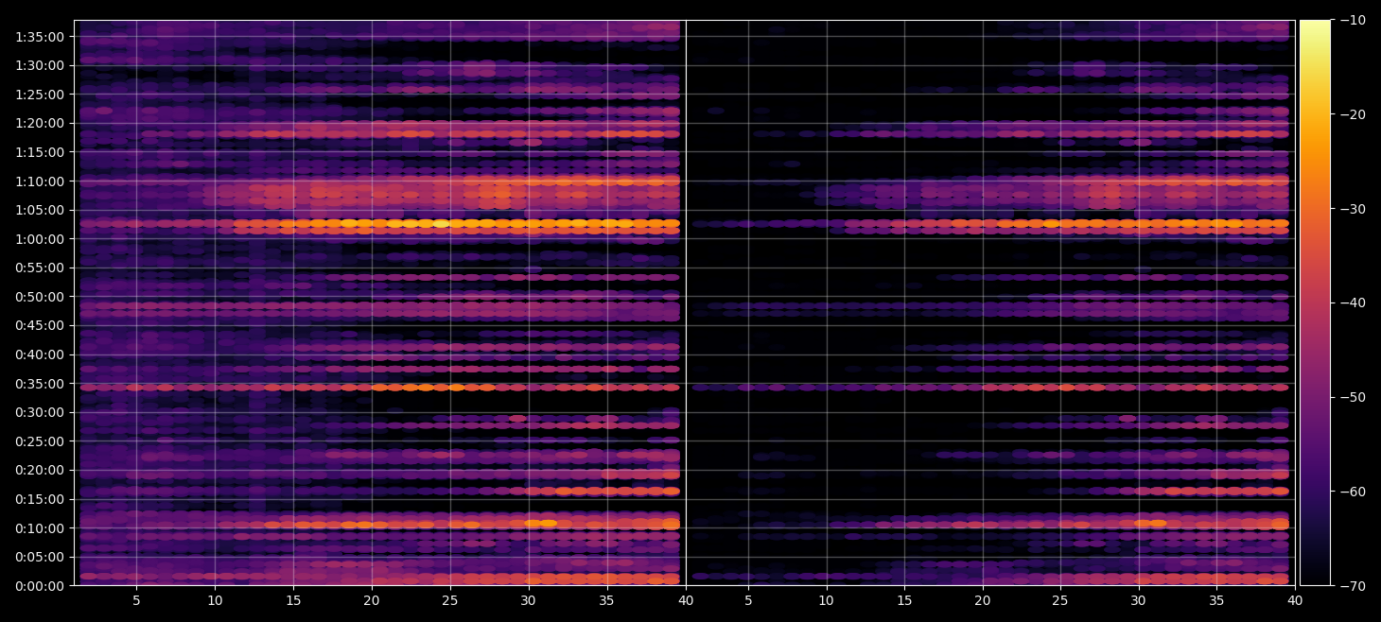Click x-axis label 20 of left heatmap

point(372,600)
